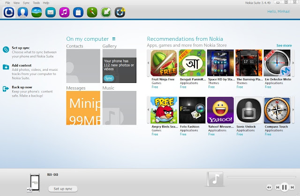
Task: Click the Yahoo! Messen... title text
Action: (x=221, y=127)
